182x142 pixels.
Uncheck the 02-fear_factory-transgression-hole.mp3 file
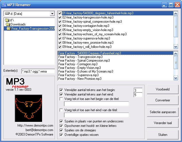pos(60,17)
